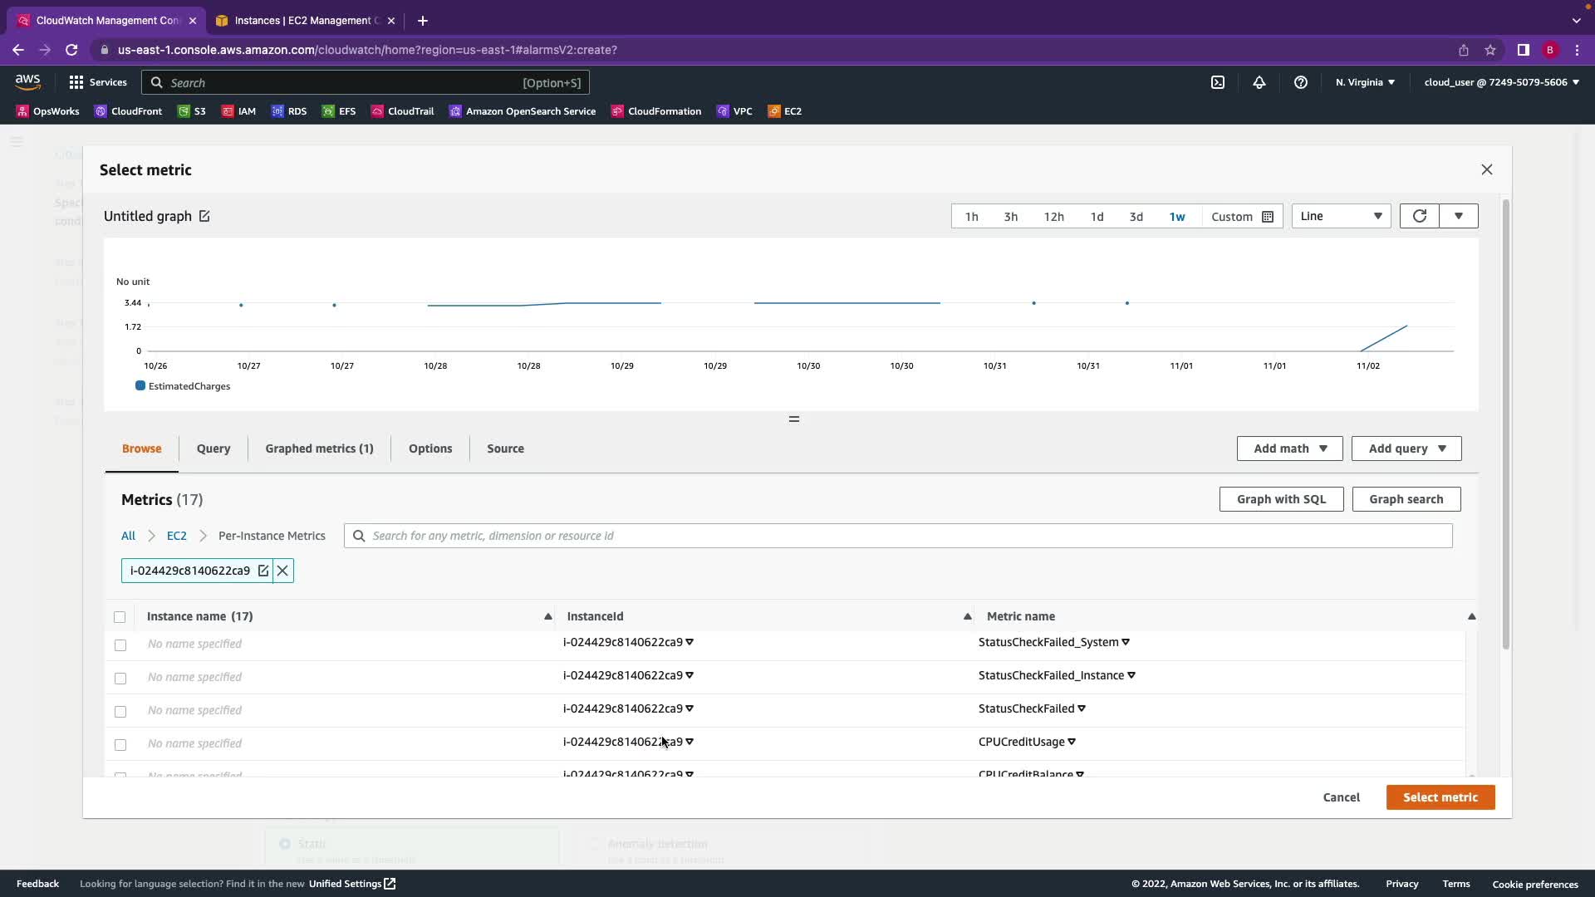Image resolution: width=1595 pixels, height=897 pixels.
Task: Expand the Add math dropdown
Action: coord(1289,448)
